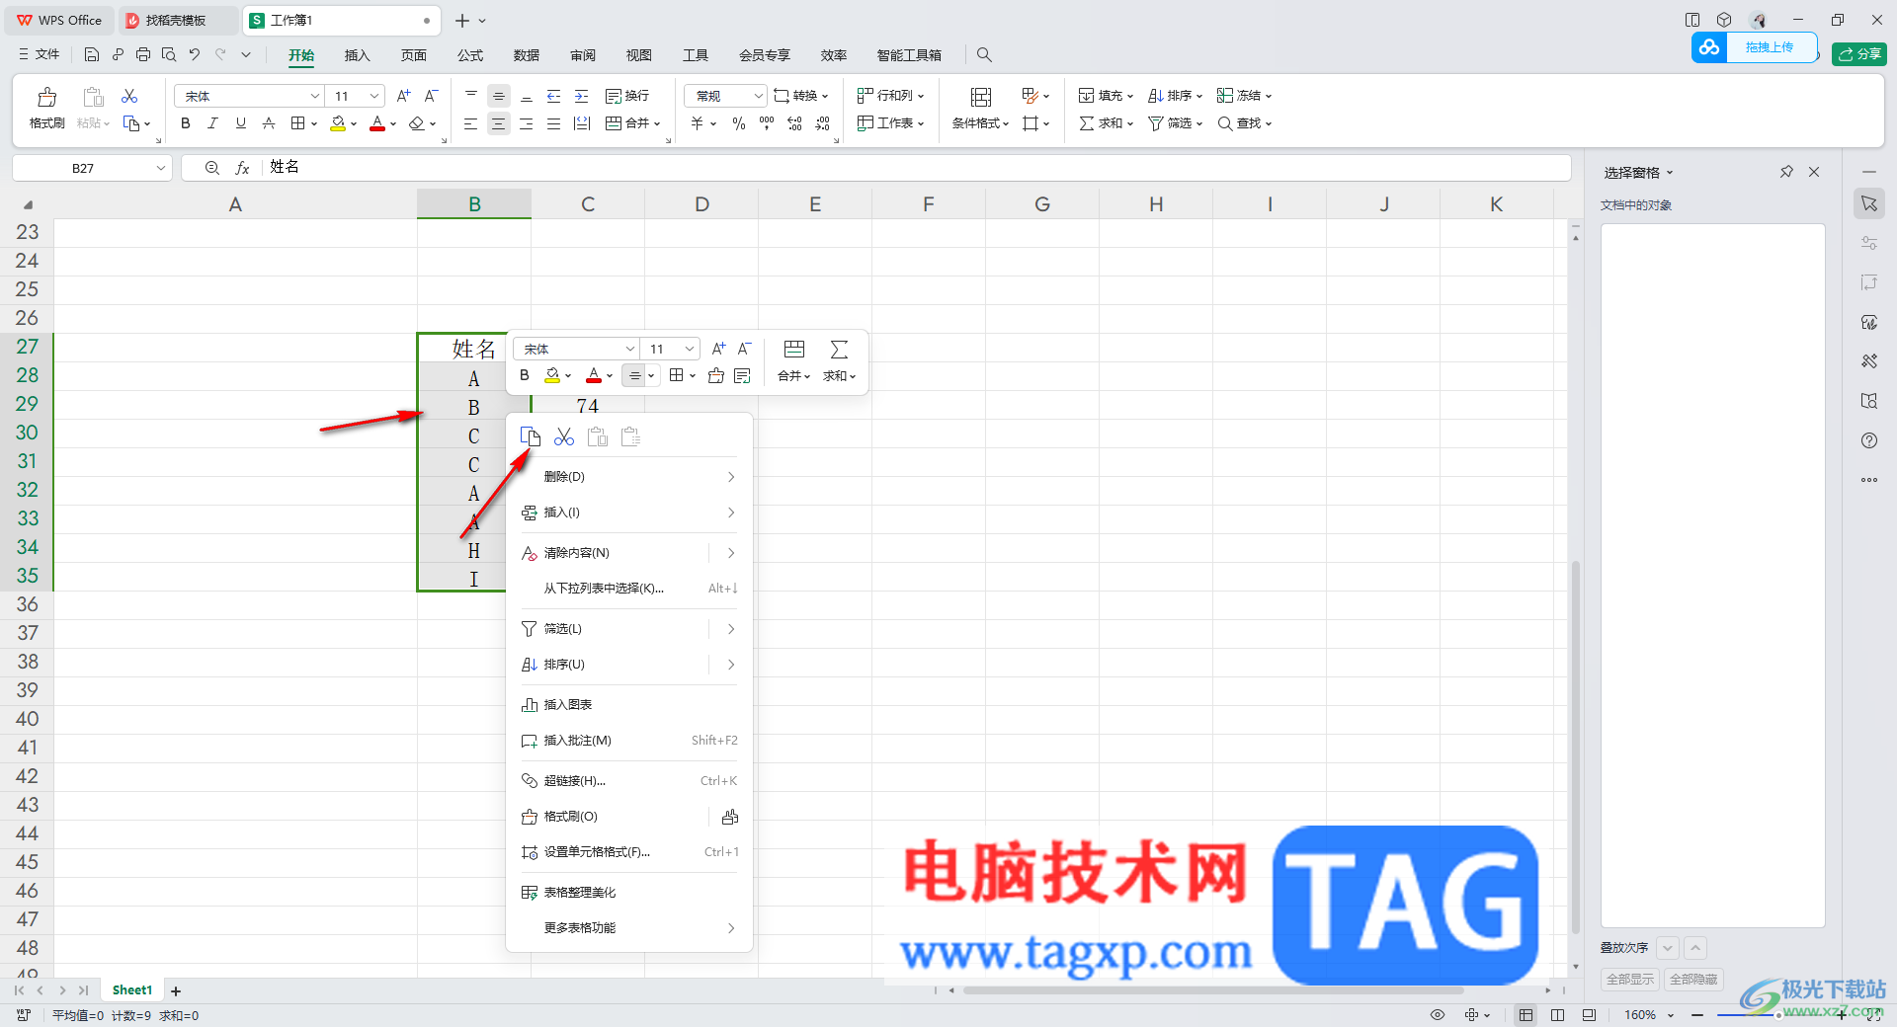
Task: Close the selection pane
Action: pyautogui.click(x=1814, y=172)
